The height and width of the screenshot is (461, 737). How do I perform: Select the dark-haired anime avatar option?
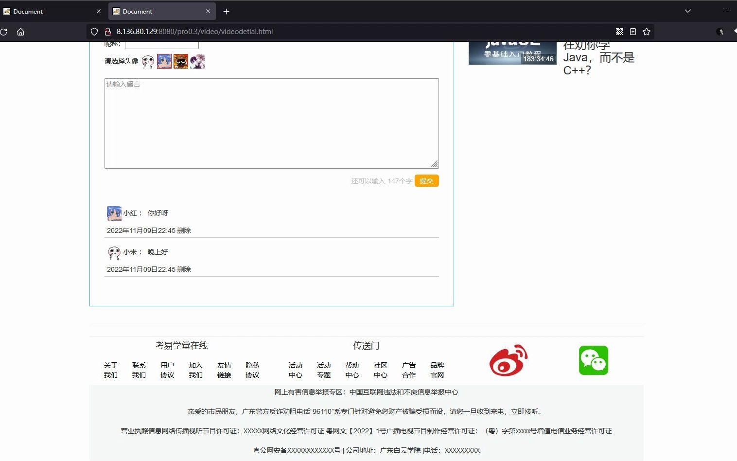(197, 61)
